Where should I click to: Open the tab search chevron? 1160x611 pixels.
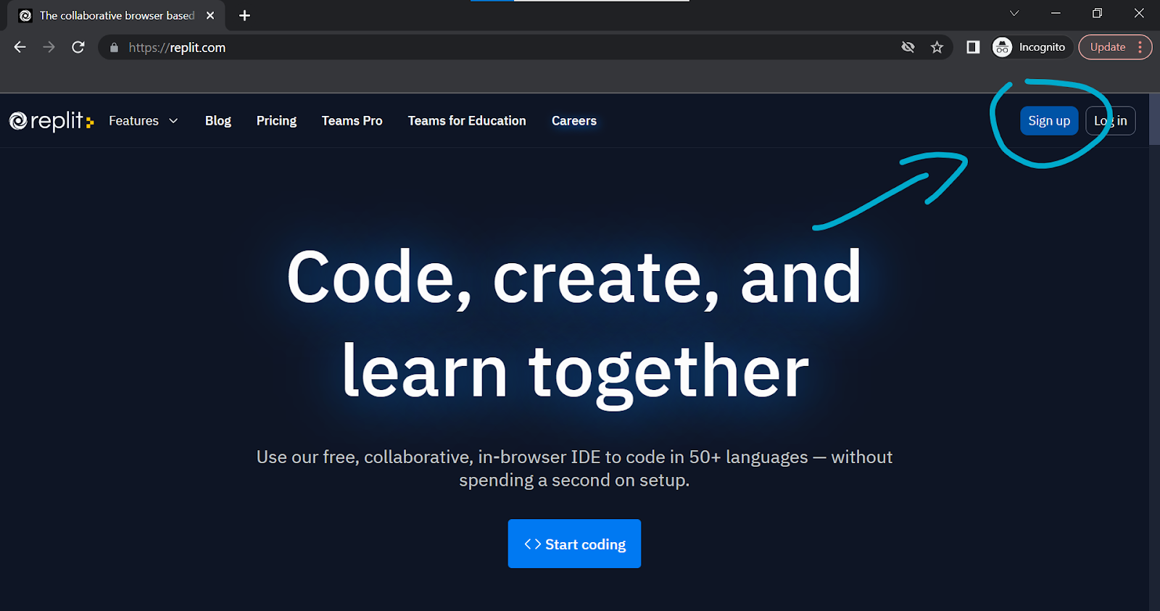[1014, 13]
